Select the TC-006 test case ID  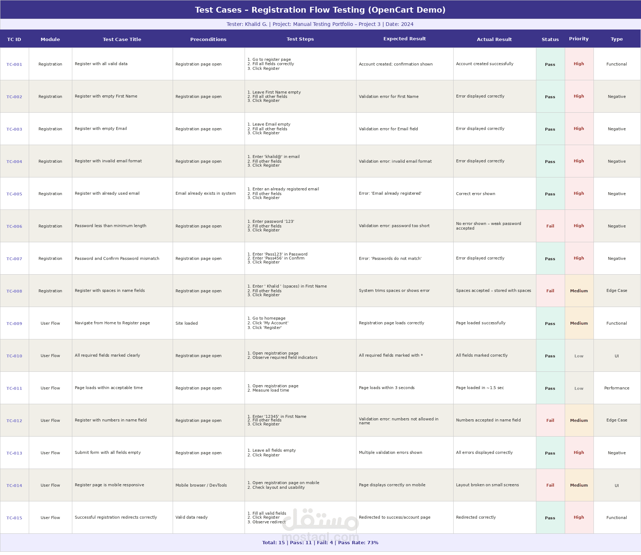click(x=14, y=226)
